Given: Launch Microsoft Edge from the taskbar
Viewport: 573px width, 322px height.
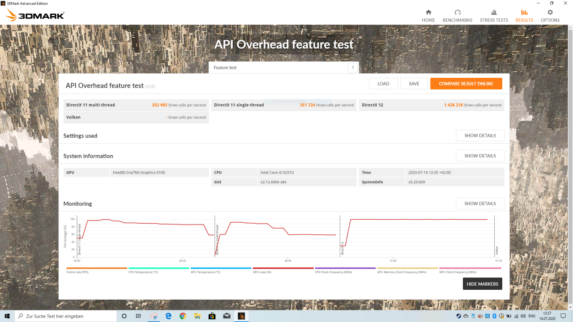Looking at the screenshot, I should pos(168,316).
